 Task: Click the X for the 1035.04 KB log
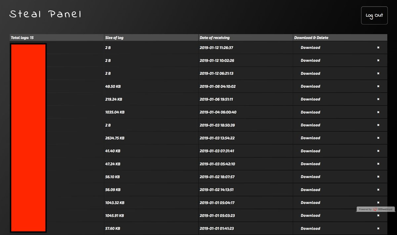click(x=378, y=112)
